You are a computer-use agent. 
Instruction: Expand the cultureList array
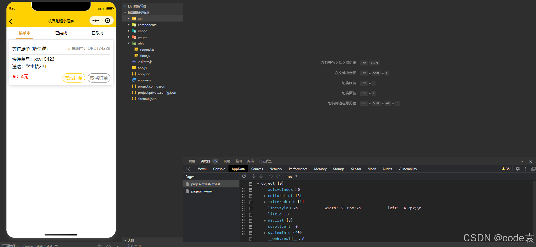coord(265,196)
